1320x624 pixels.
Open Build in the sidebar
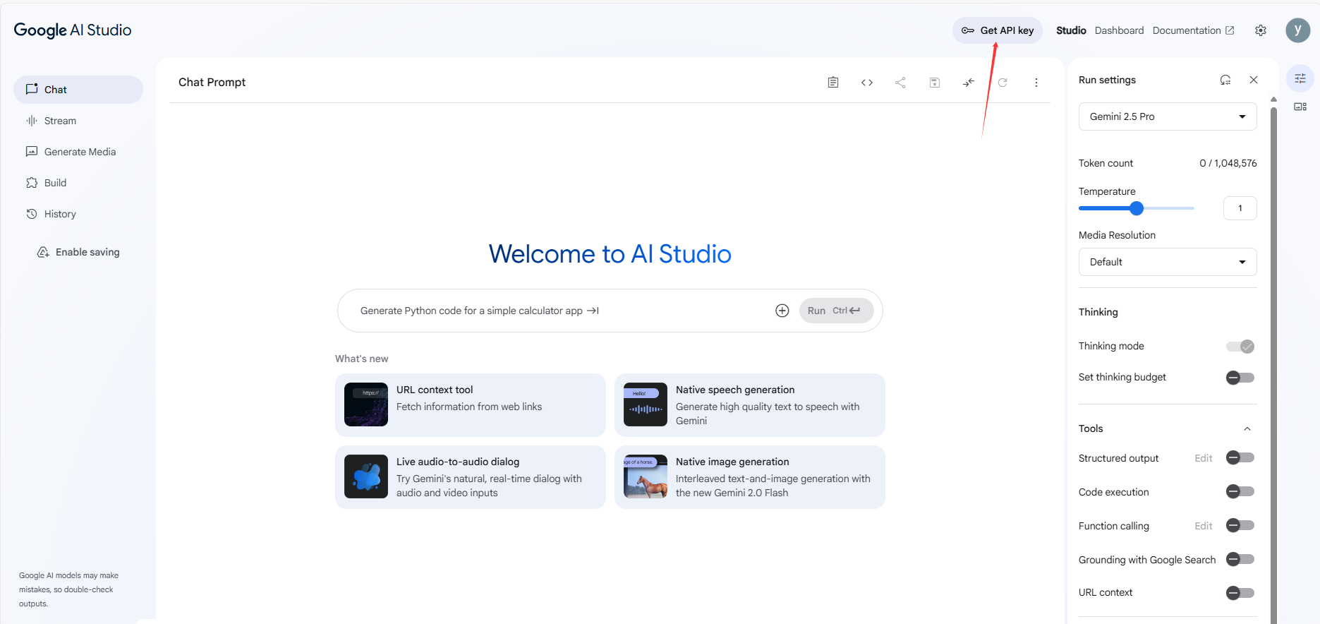click(x=78, y=183)
